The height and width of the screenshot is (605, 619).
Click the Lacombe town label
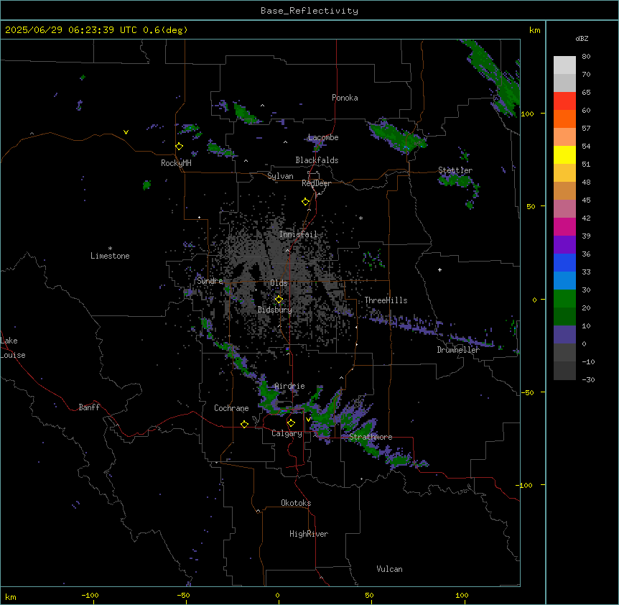tap(323, 137)
